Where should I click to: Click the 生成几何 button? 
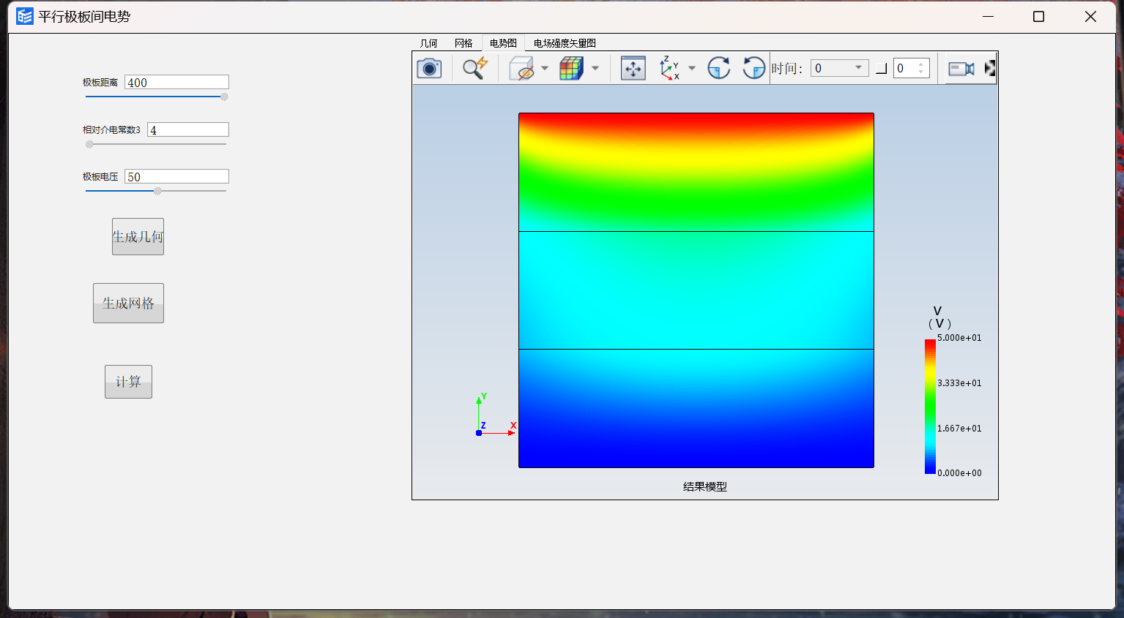click(138, 237)
